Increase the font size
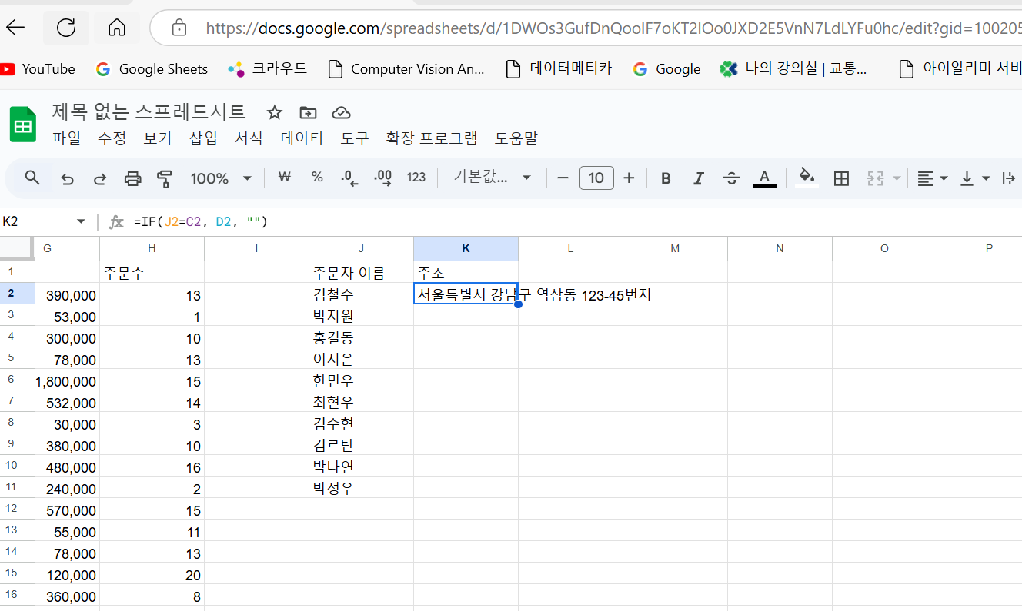 (629, 178)
